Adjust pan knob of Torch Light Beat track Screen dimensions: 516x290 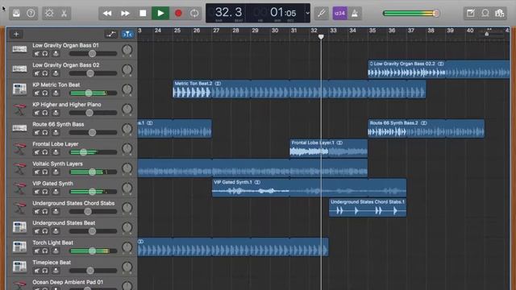click(127, 247)
